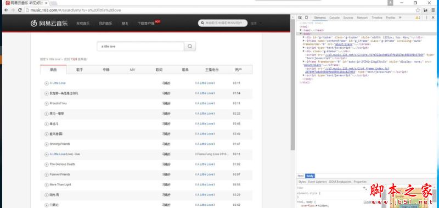439x208 pixels.
Task: Expand the div id g-topbar node
Action: click(x=304, y=37)
